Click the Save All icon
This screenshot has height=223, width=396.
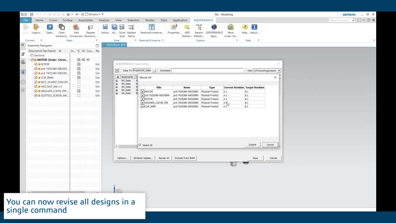[114, 27]
